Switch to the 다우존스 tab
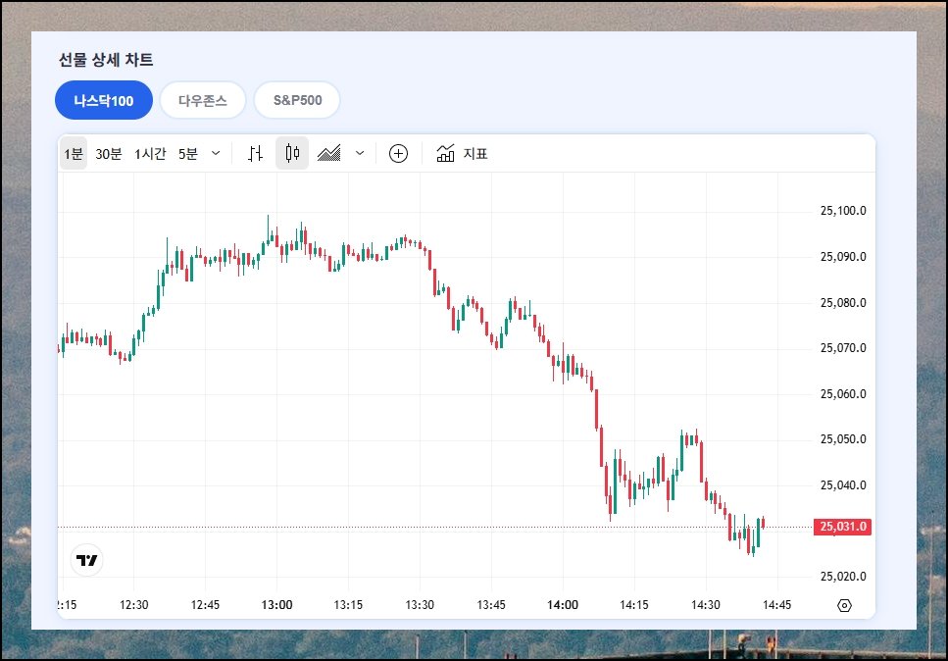Image resolution: width=948 pixels, height=661 pixels. [203, 100]
